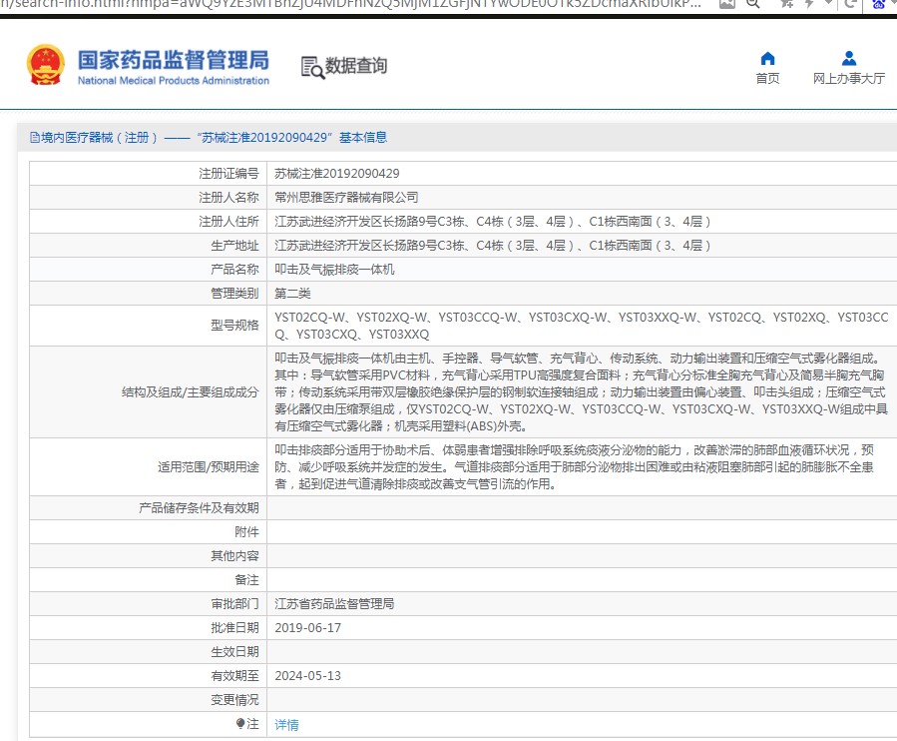This screenshot has height=741, width=897.
Task: Click the 数据查询 document search icon
Action: pyautogui.click(x=312, y=67)
